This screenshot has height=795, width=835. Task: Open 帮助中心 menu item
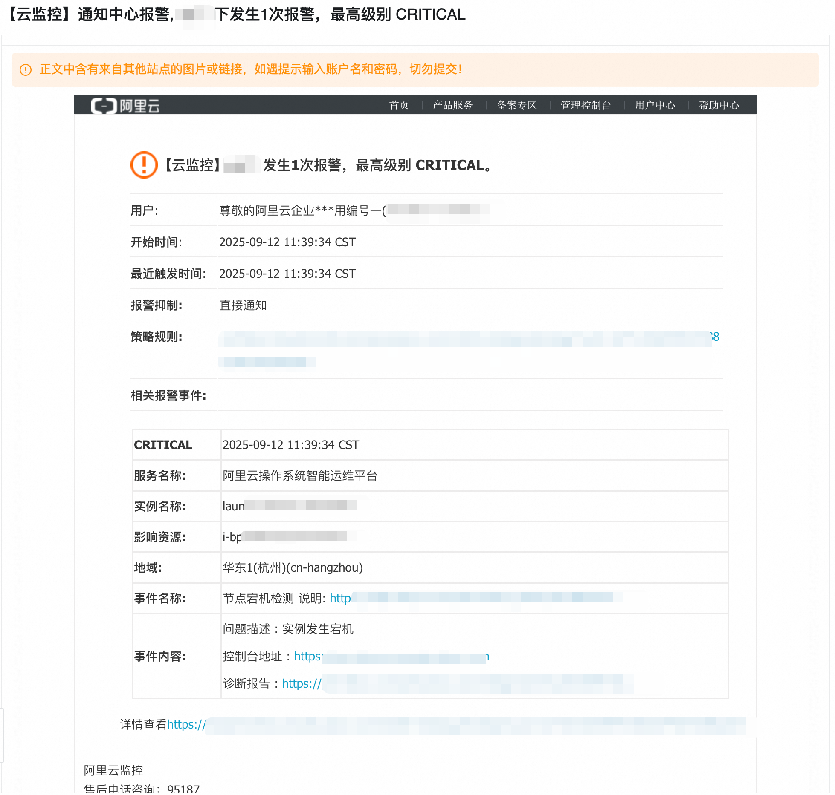coord(719,105)
